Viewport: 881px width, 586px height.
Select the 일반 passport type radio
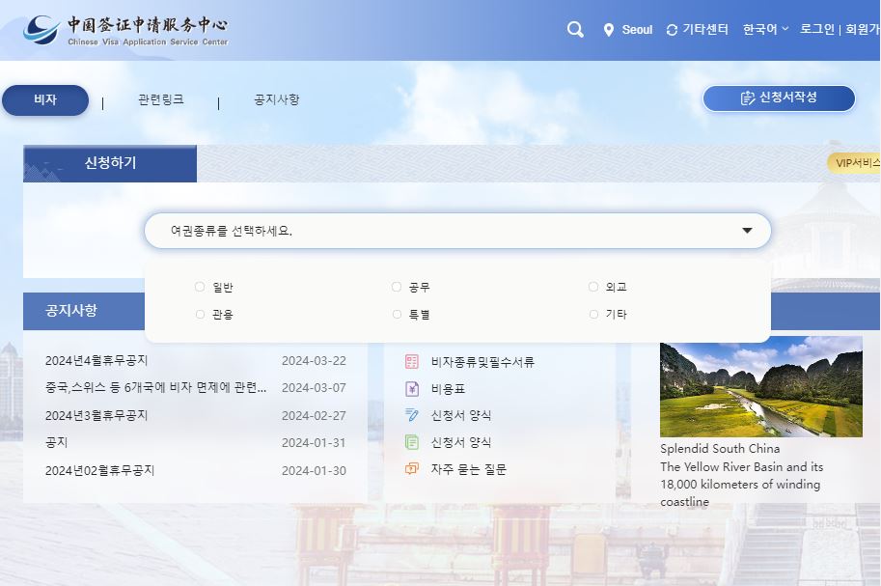(x=200, y=287)
